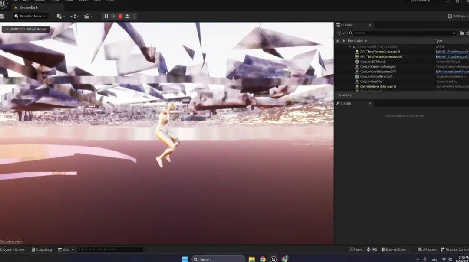Click the console command input field

pyautogui.click(x=110, y=249)
